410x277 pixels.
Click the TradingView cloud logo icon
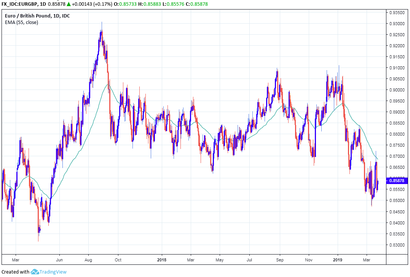35,272
